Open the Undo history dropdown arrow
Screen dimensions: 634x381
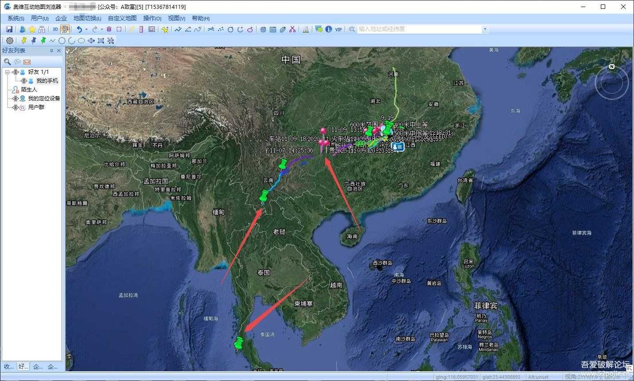click(x=86, y=29)
